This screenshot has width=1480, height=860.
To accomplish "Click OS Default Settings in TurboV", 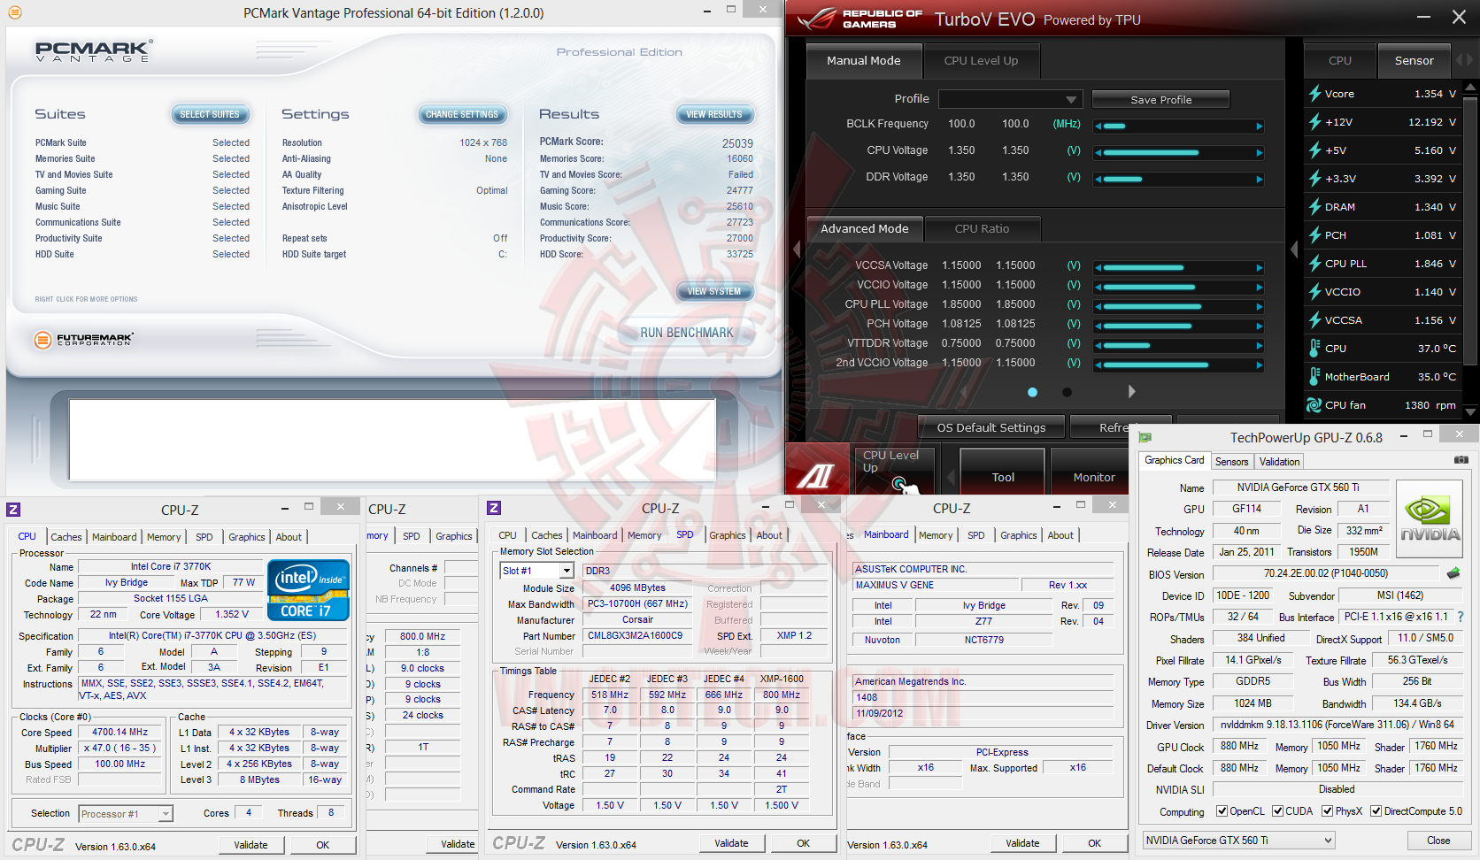I will [x=991, y=427].
